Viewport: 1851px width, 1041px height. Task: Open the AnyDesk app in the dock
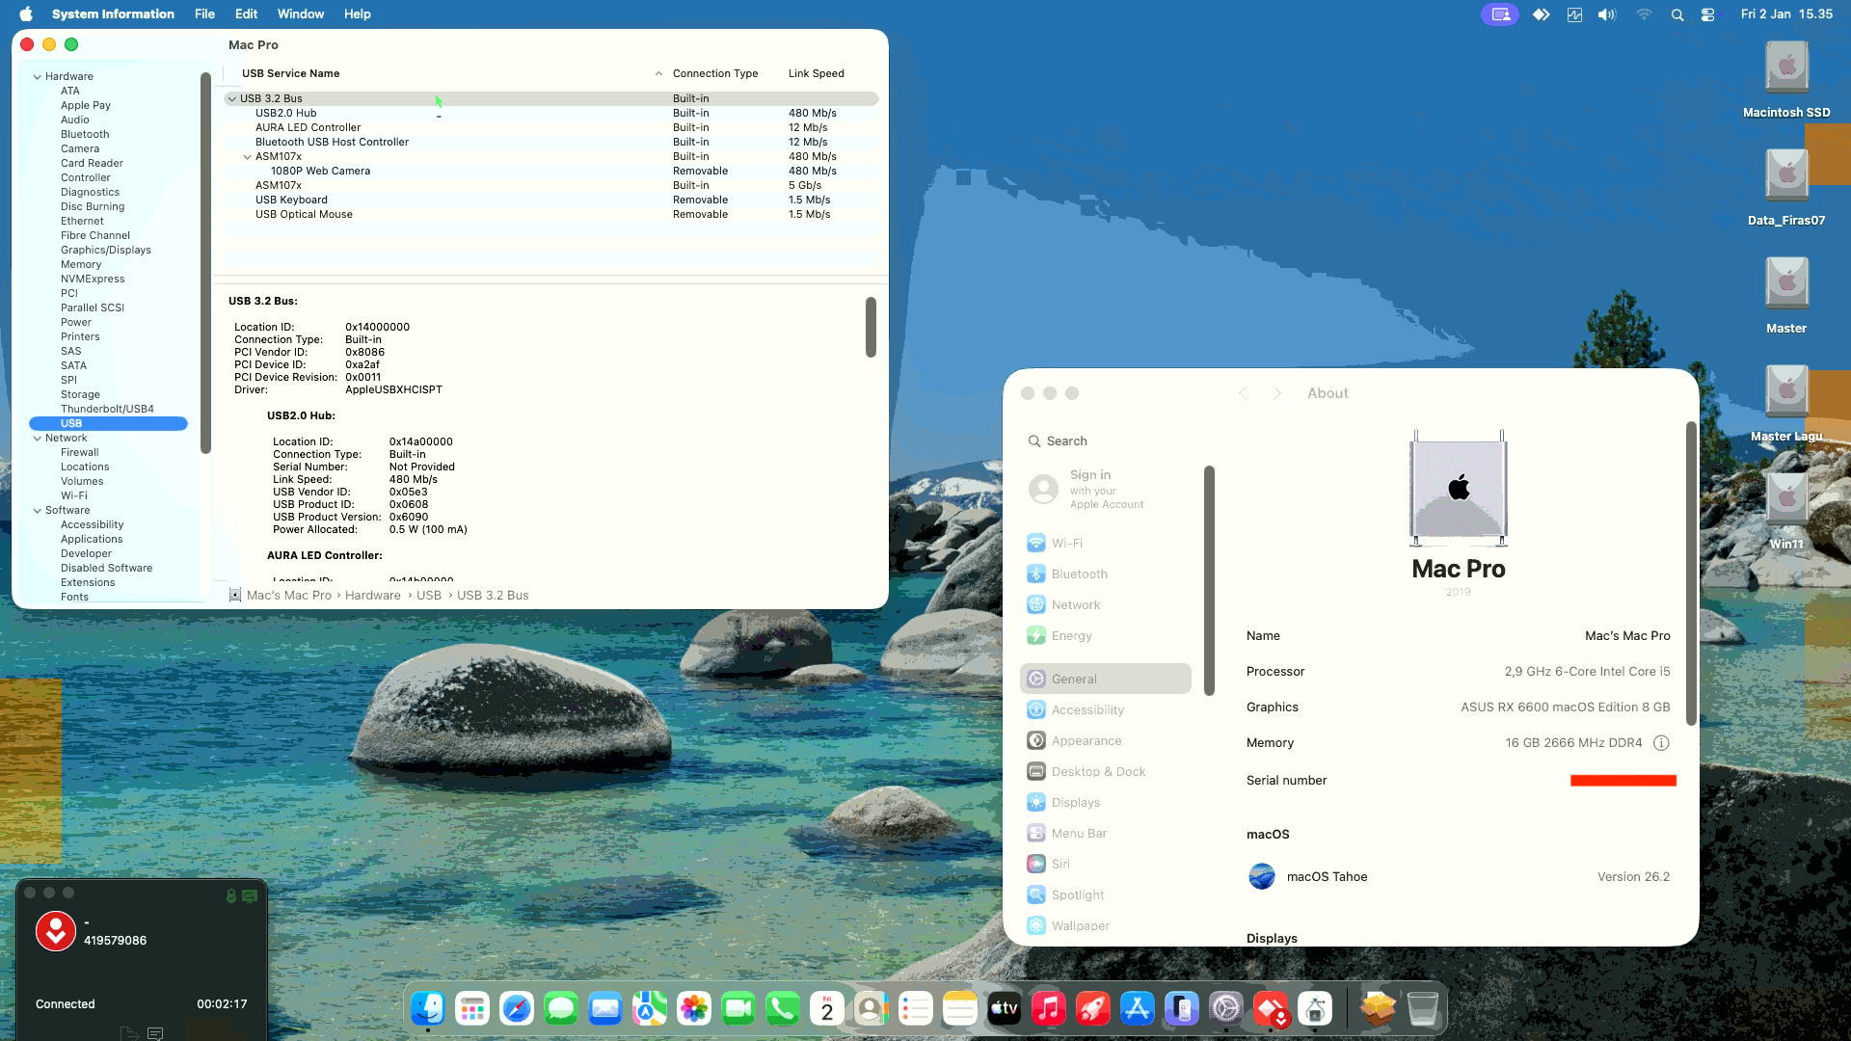point(1271,1009)
